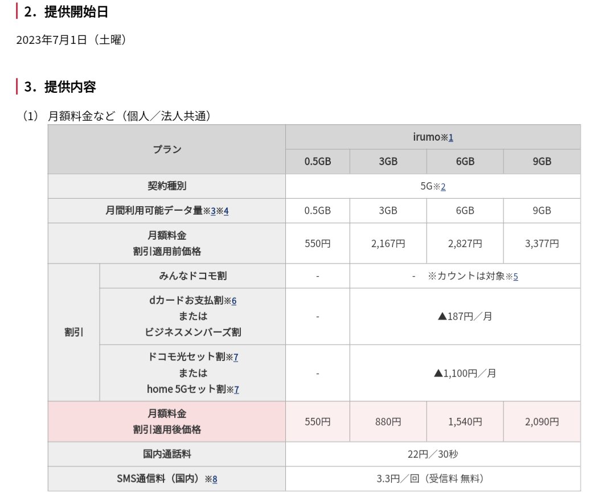Viewport: 615px width, 500px height.
Task: Click the 3GB data amount value cell
Action: tap(388, 211)
